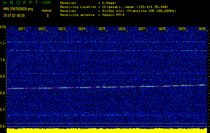
Task: Click the timestamp 25.07.02 00:20
Action: pyautogui.click(x=14, y=16)
